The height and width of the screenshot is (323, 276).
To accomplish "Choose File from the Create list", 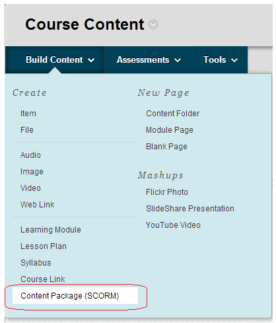I will (27, 130).
